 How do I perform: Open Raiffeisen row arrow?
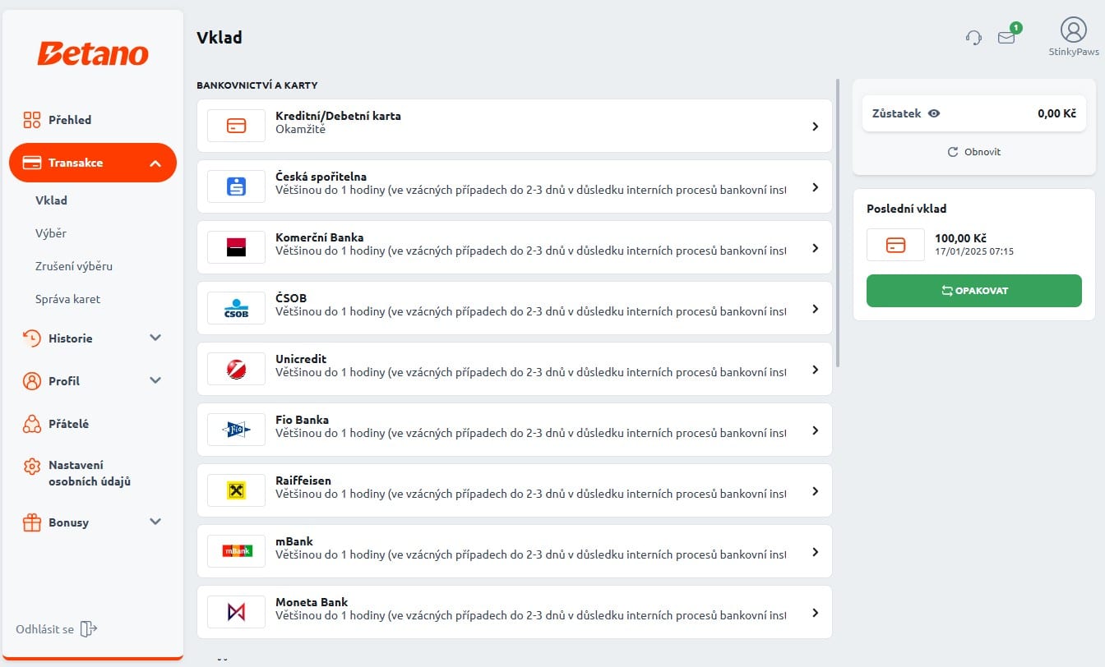pos(816,491)
